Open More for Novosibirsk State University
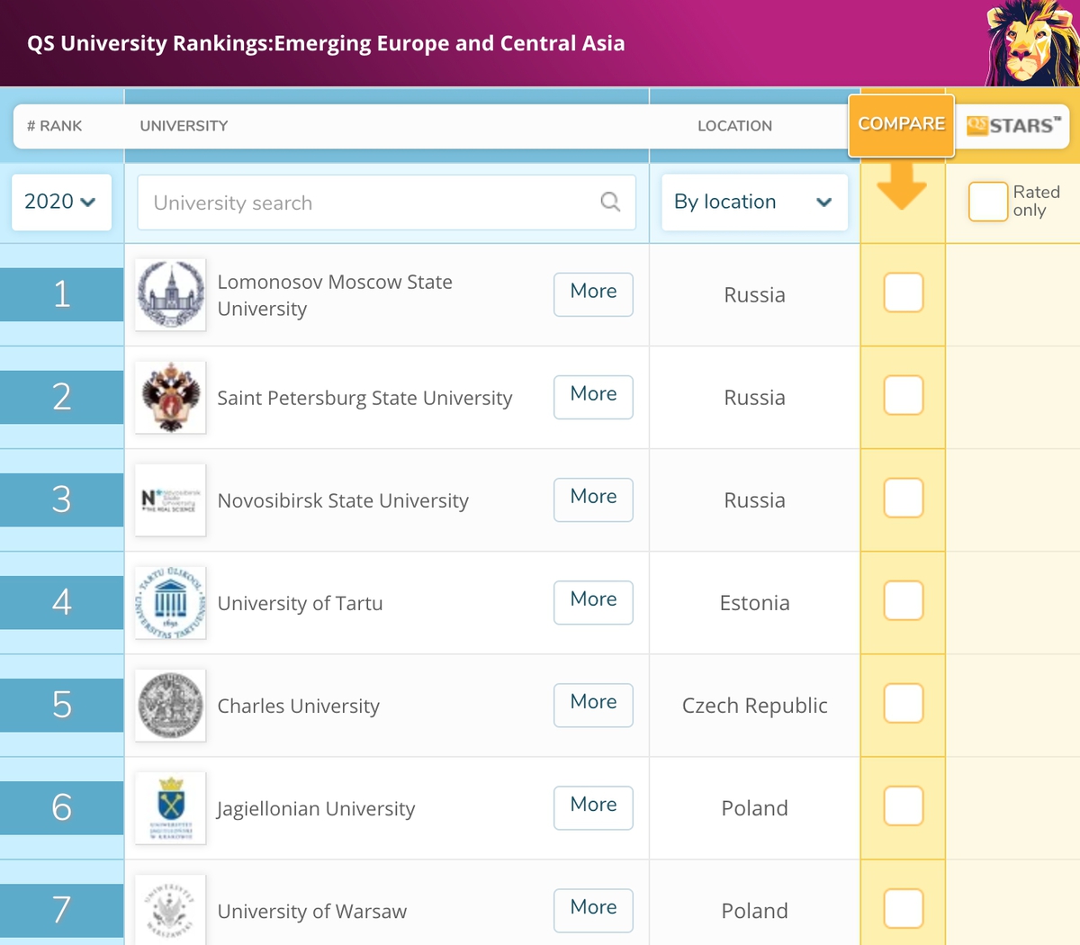The height and width of the screenshot is (945, 1080). coord(593,499)
